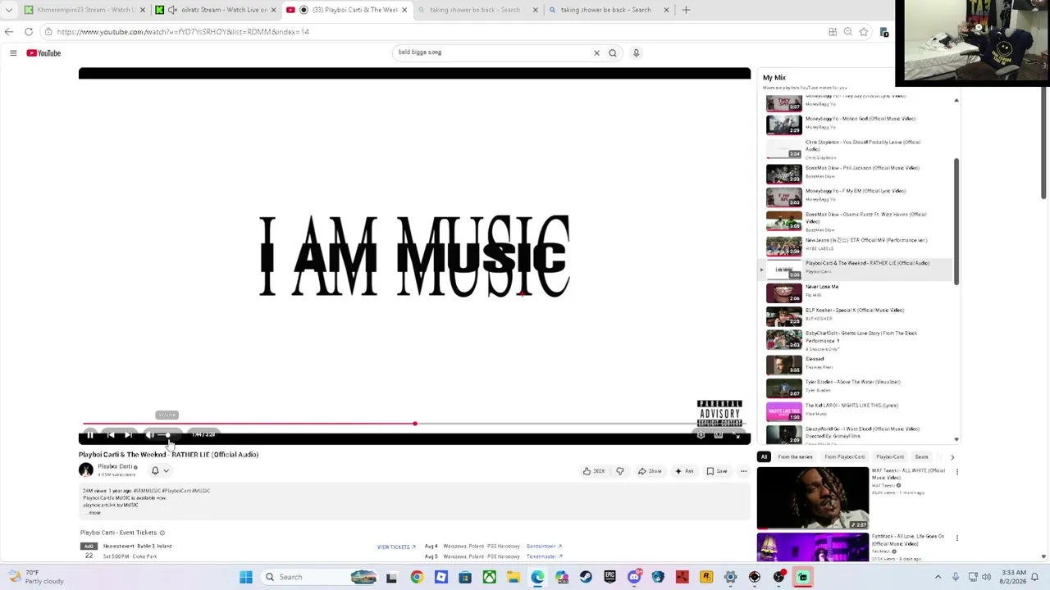Skip to the previous video in the player

pyautogui.click(x=111, y=435)
